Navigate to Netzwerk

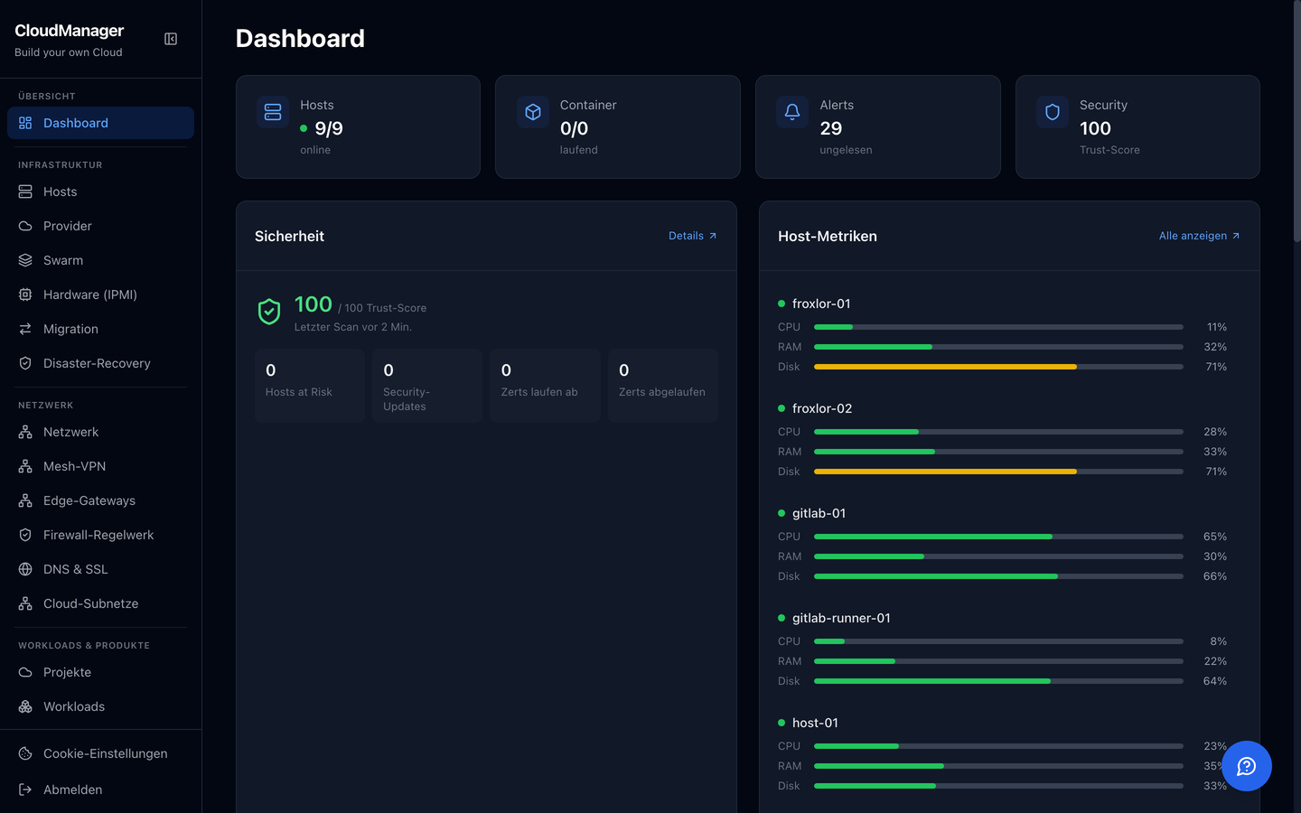point(100,432)
